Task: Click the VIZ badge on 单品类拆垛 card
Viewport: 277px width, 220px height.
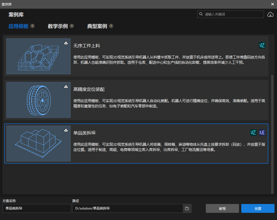Action: click(253, 132)
